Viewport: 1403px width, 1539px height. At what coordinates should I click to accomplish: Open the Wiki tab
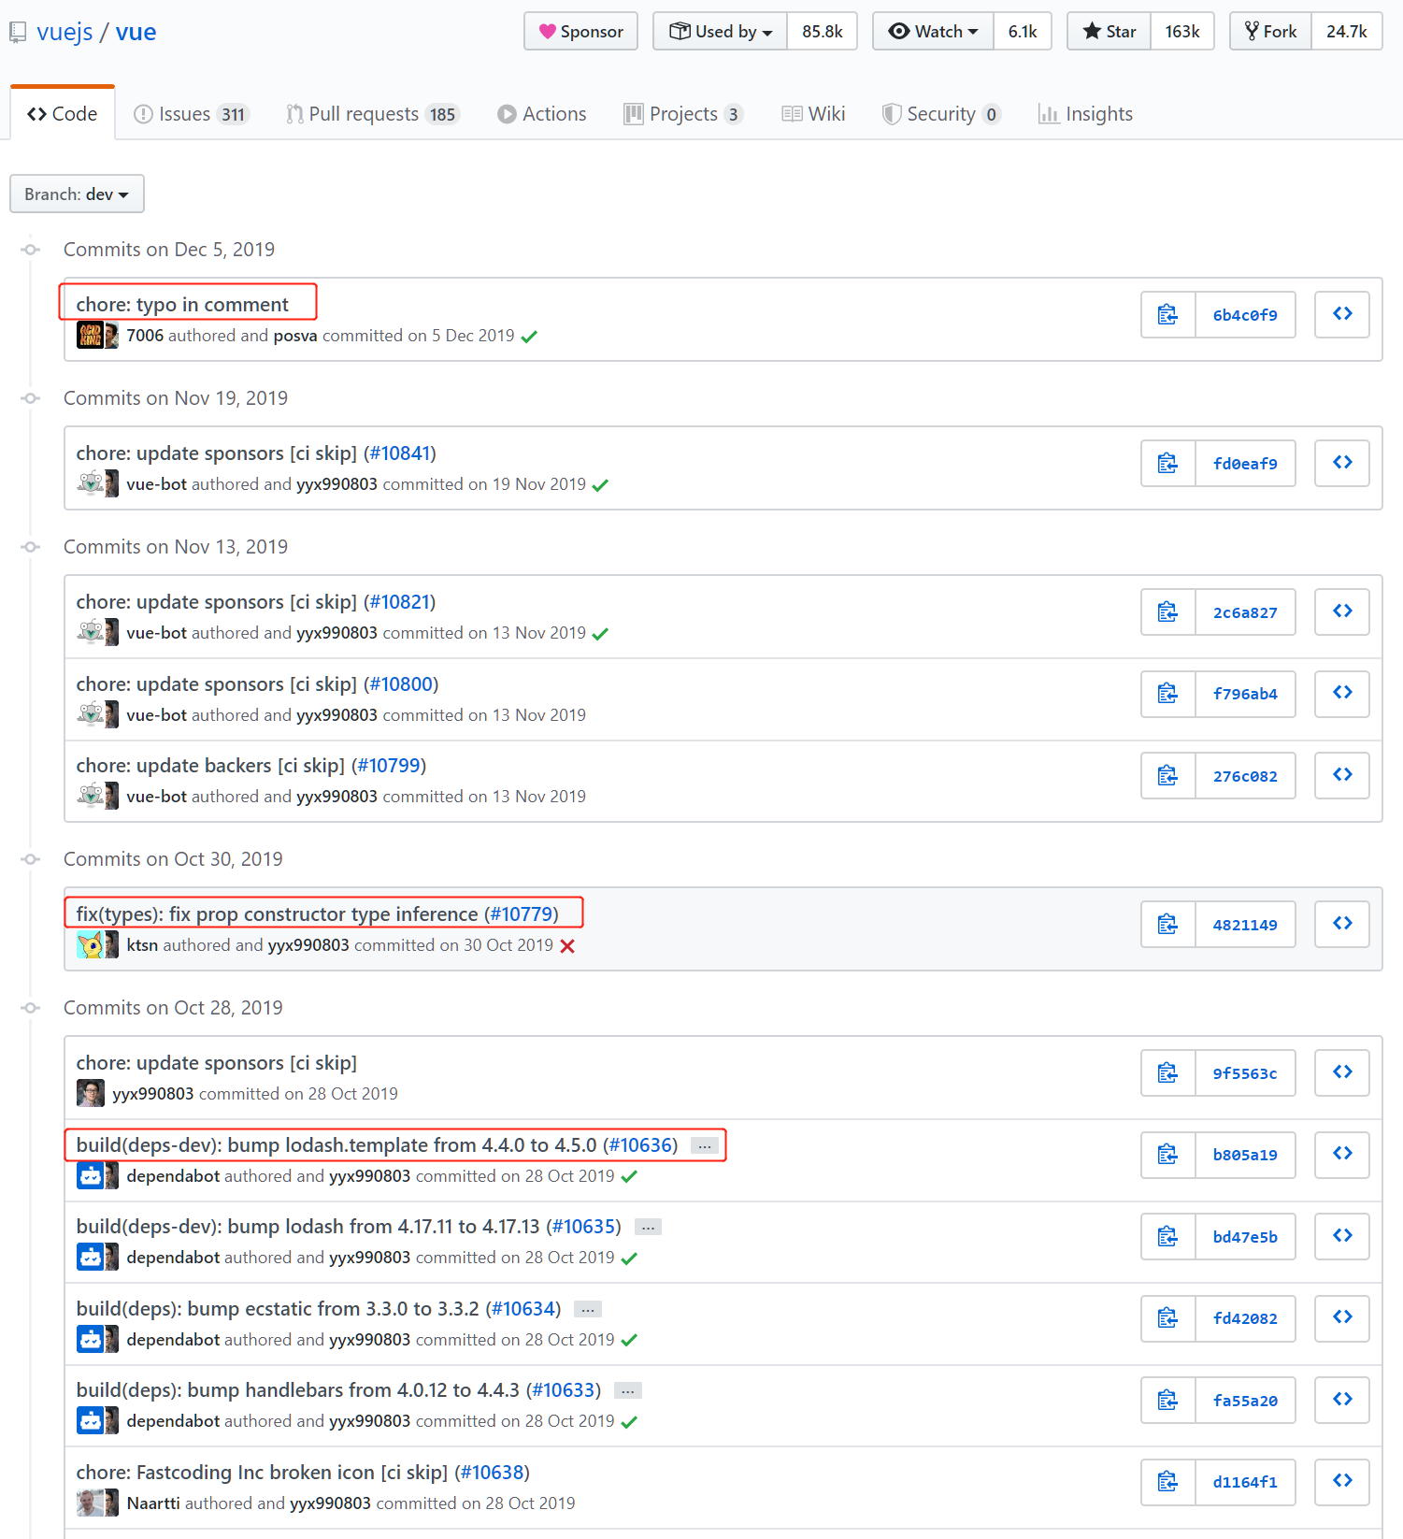tap(813, 114)
